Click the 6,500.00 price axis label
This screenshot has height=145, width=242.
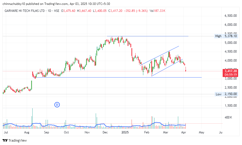click(x=231, y=16)
